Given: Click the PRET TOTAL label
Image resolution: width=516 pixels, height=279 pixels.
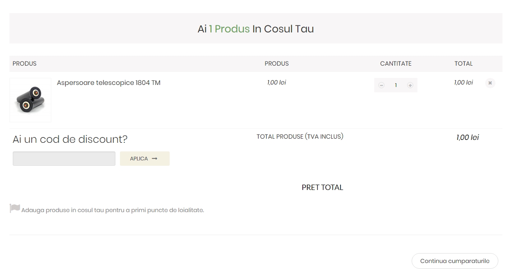Looking at the screenshot, I should (x=322, y=188).
